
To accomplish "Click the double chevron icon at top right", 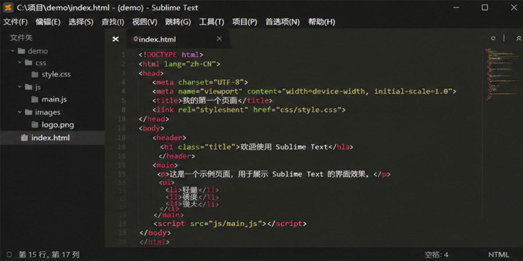I will pos(519,38).
